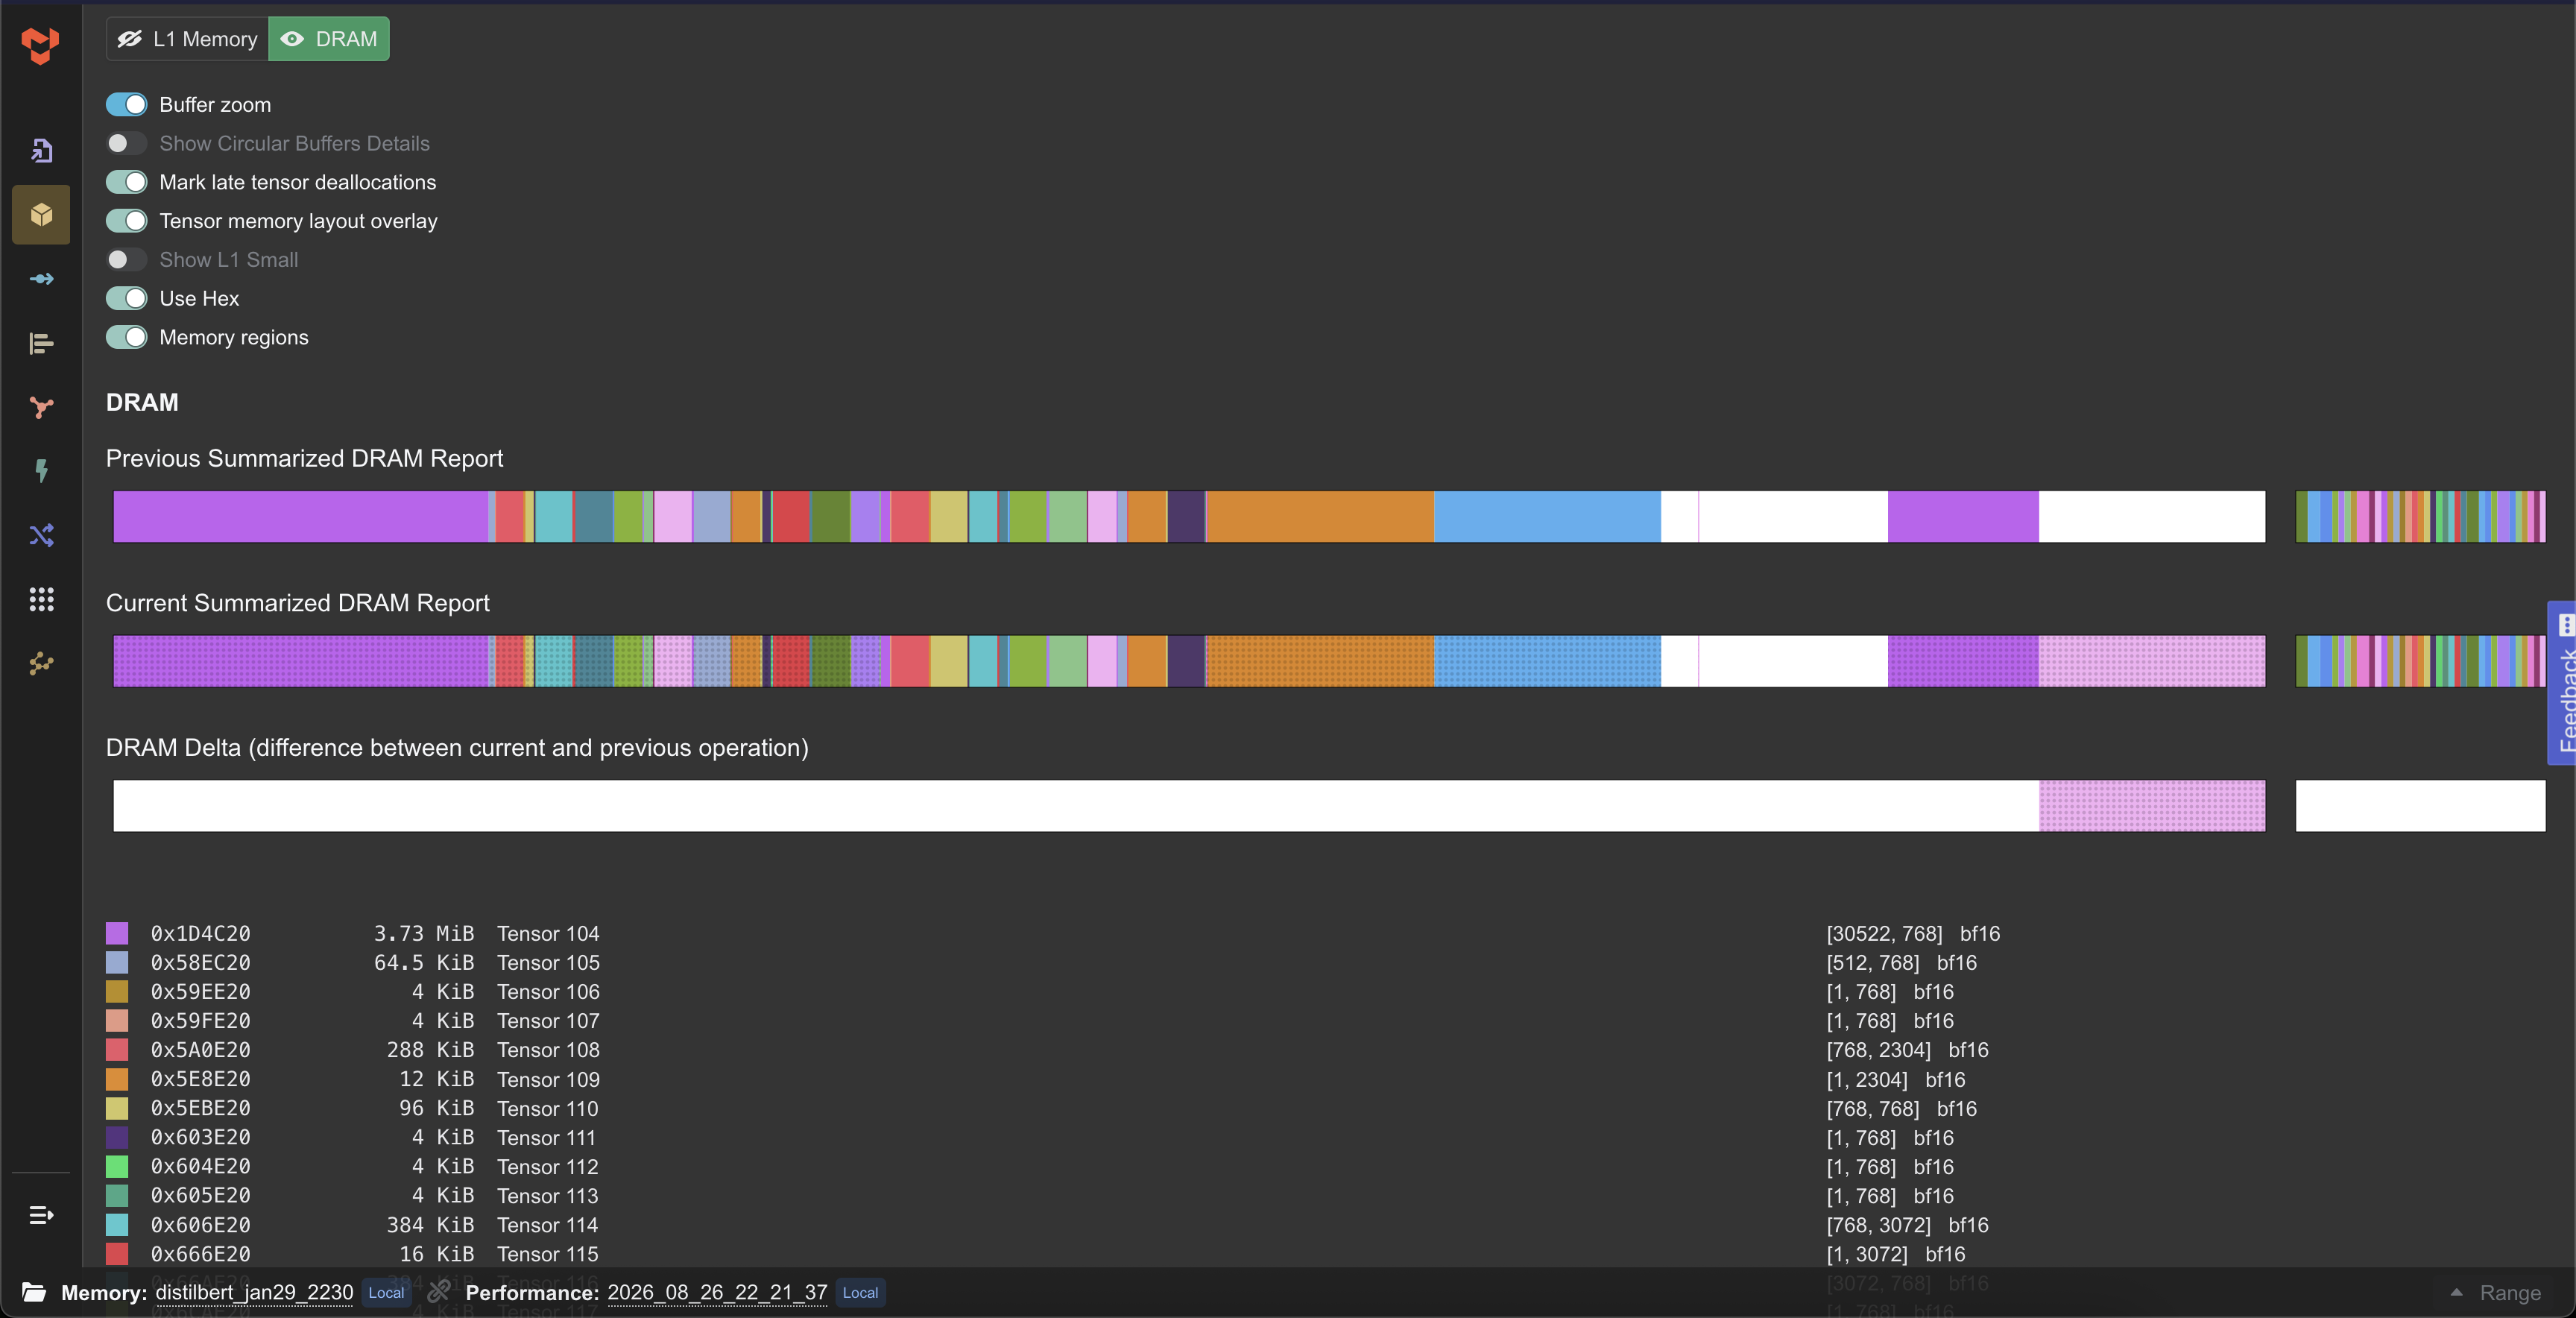Screen dimensions: 2576x1318
Task: Click the "Current Summarized DRAM Report" heading
Action: pos(297,603)
